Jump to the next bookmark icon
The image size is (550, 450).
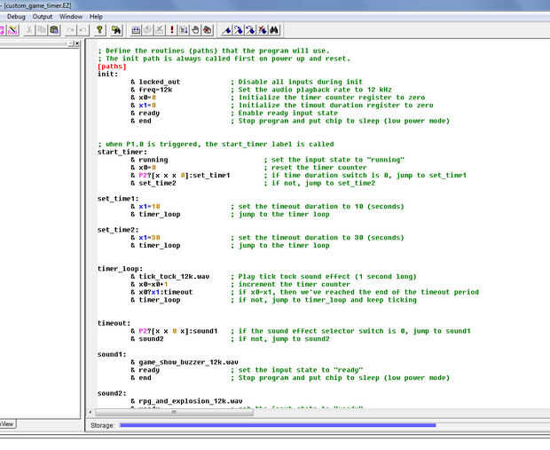coord(239,30)
